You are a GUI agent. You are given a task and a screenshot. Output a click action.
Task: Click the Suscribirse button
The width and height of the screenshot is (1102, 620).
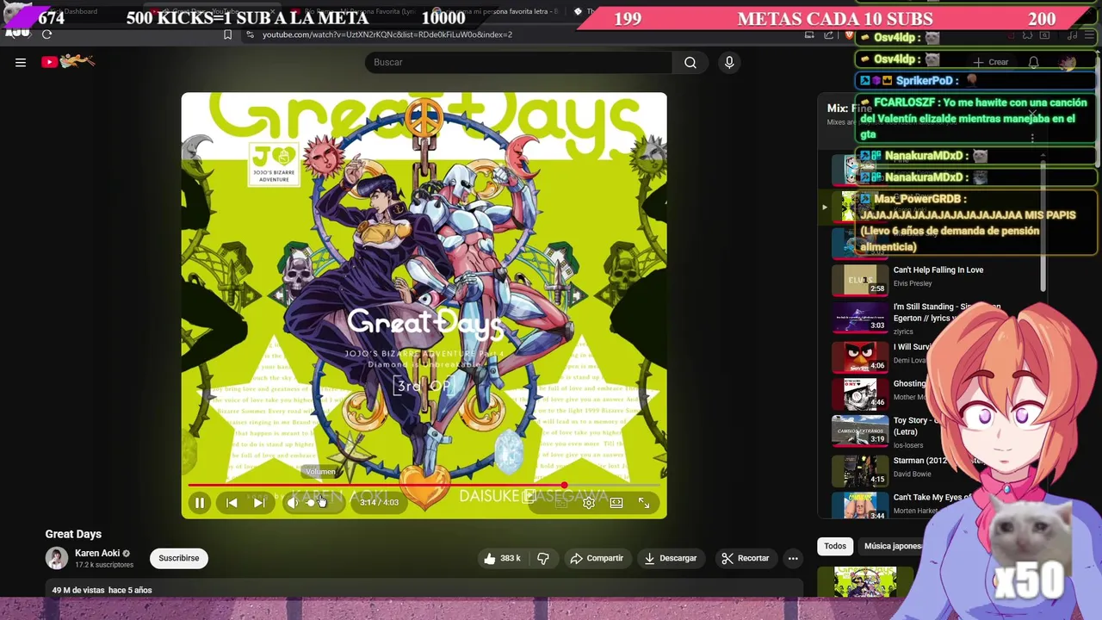point(179,558)
